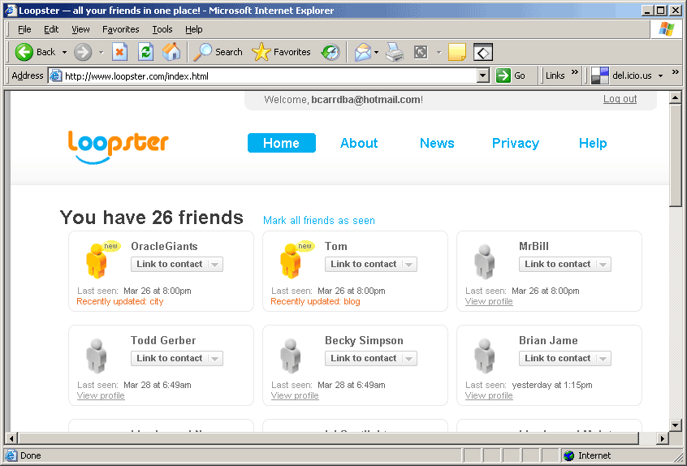Select the Home navigation tab

tap(281, 143)
